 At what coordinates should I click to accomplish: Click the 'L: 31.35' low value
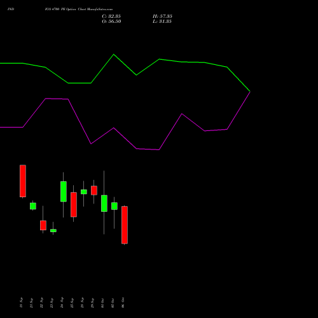[x=162, y=21]
